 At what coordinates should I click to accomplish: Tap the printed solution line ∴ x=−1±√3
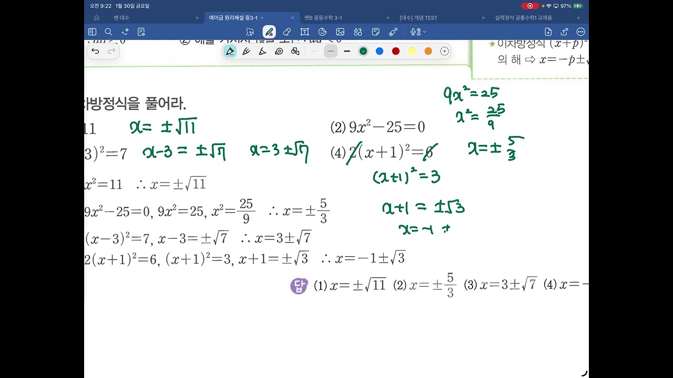click(363, 258)
